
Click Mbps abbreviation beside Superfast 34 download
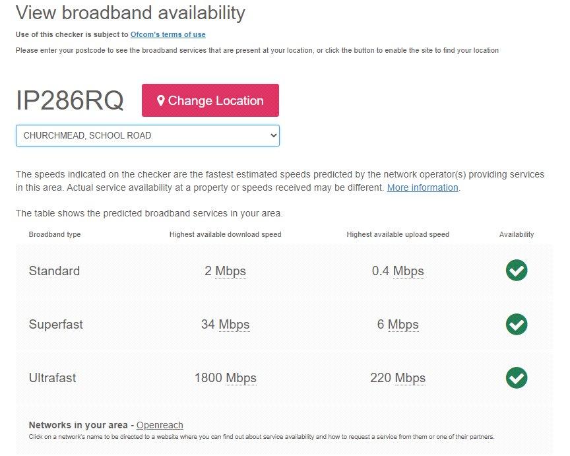point(234,325)
